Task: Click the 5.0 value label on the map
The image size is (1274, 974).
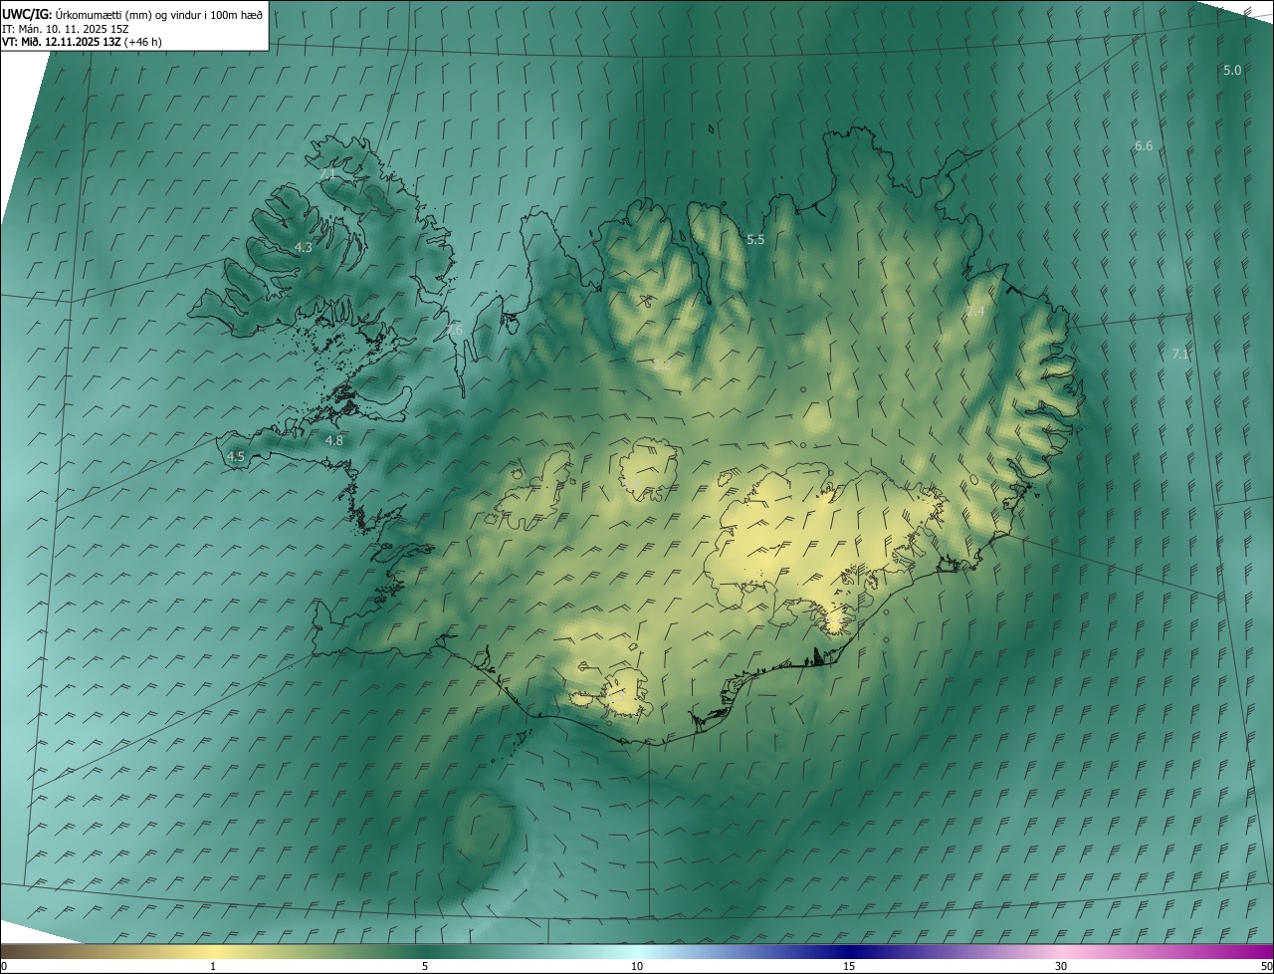Action: 1232,70
